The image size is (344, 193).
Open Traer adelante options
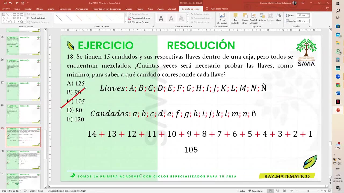pyautogui.click(x=236, y=18)
